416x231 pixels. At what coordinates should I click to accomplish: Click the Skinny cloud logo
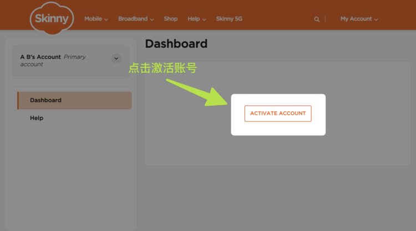52,19
